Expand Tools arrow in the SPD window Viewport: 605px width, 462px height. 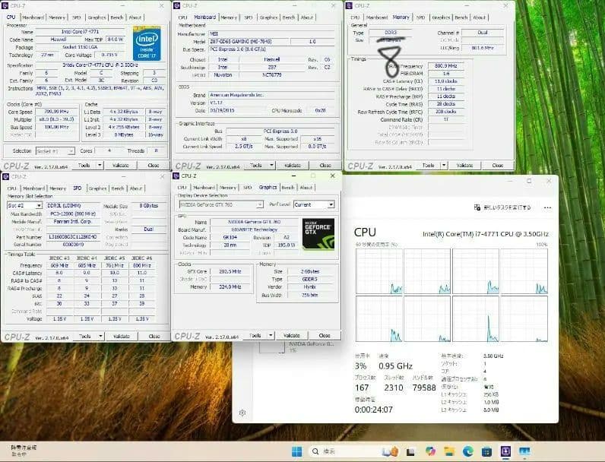click(x=100, y=337)
